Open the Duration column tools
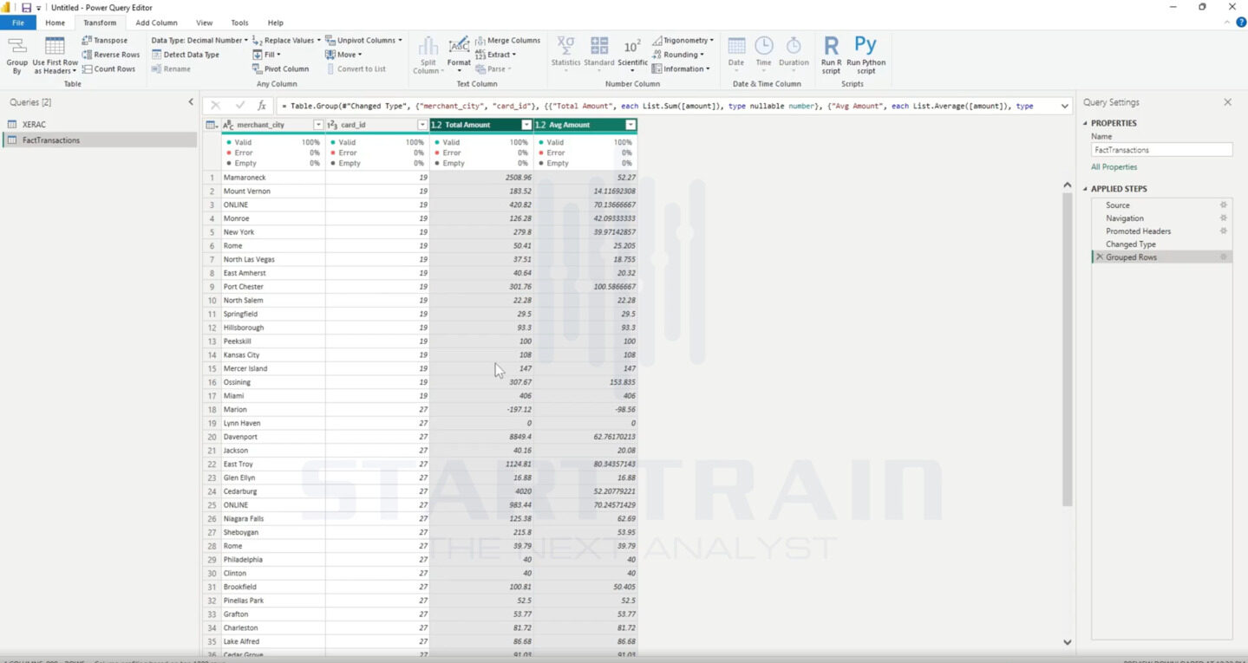1248x663 pixels. pyautogui.click(x=794, y=52)
